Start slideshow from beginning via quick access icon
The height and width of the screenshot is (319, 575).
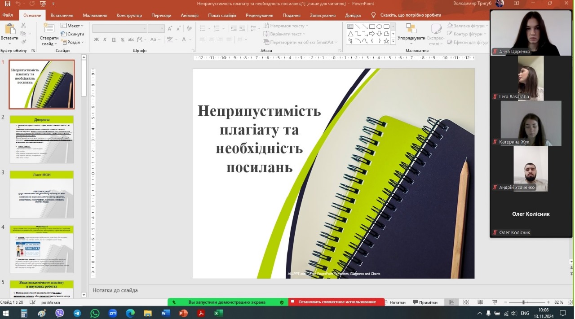pyautogui.click(x=43, y=4)
